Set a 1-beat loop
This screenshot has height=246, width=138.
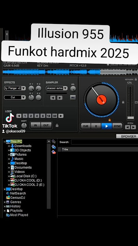[25, 116]
